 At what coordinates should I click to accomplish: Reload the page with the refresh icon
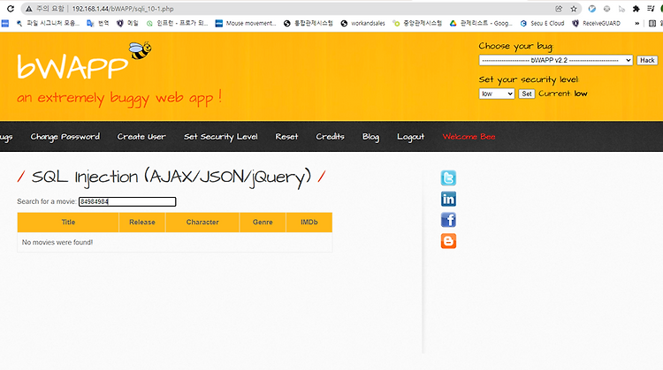(11, 9)
